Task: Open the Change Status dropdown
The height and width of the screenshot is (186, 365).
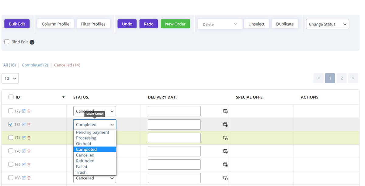Action: point(327,24)
